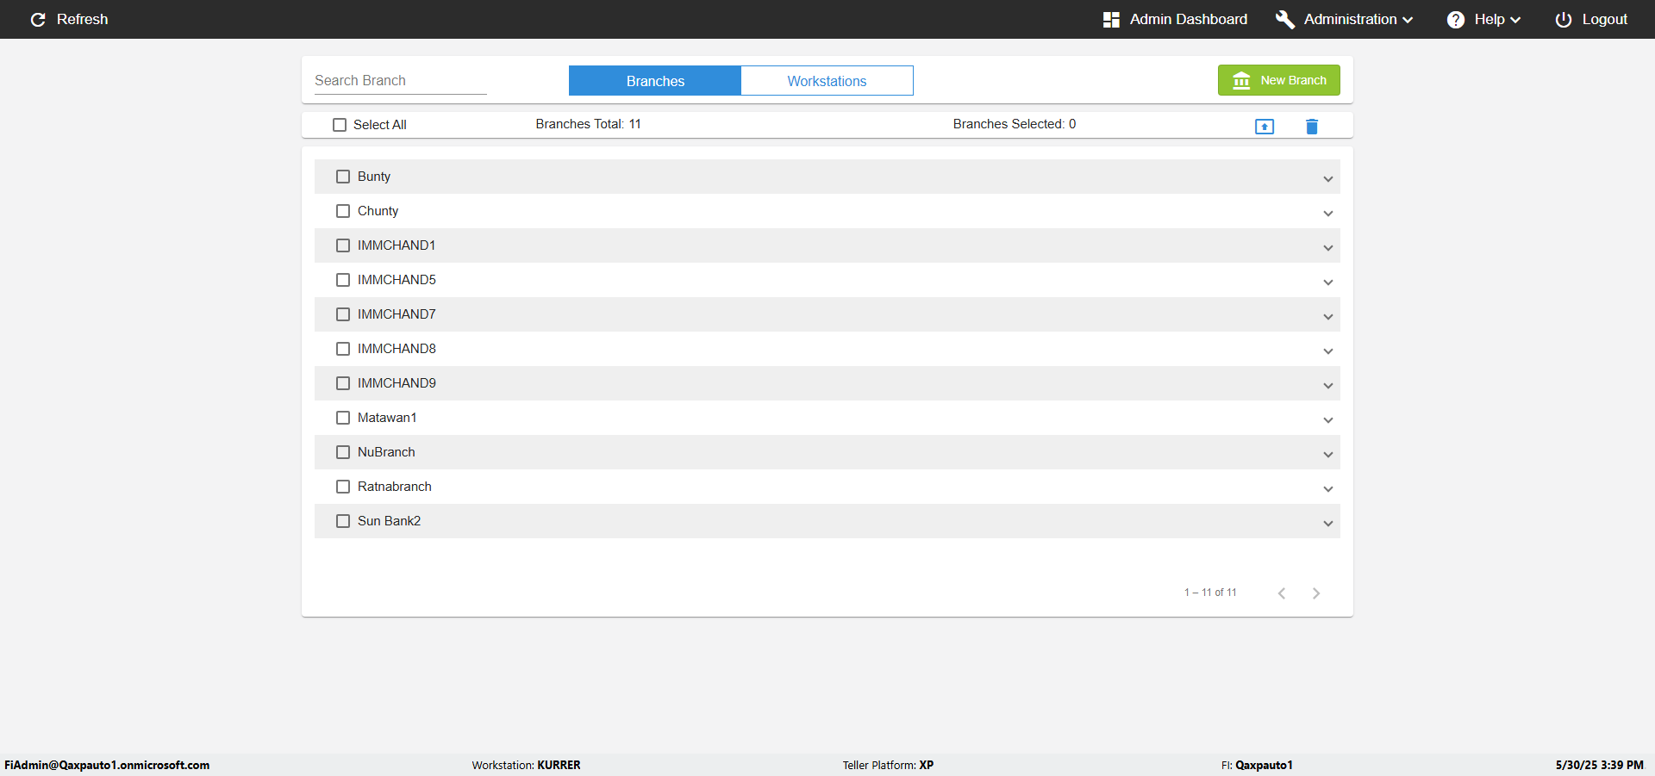Click the Refresh label in top bar
Image resolution: width=1655 pixels, height=776 pixels.
82,20
